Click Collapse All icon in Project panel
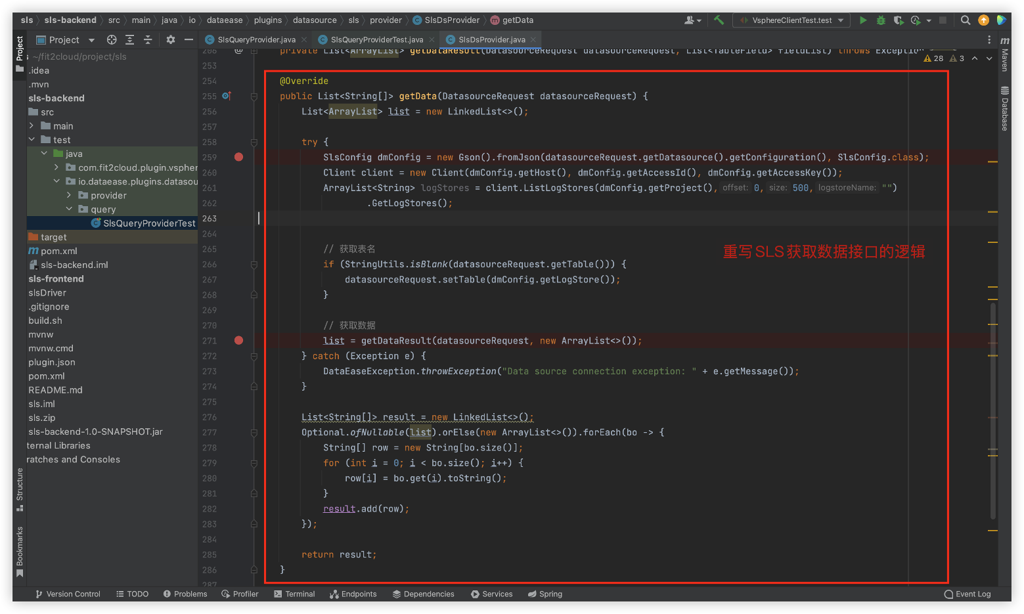 (x=148, y=40)
